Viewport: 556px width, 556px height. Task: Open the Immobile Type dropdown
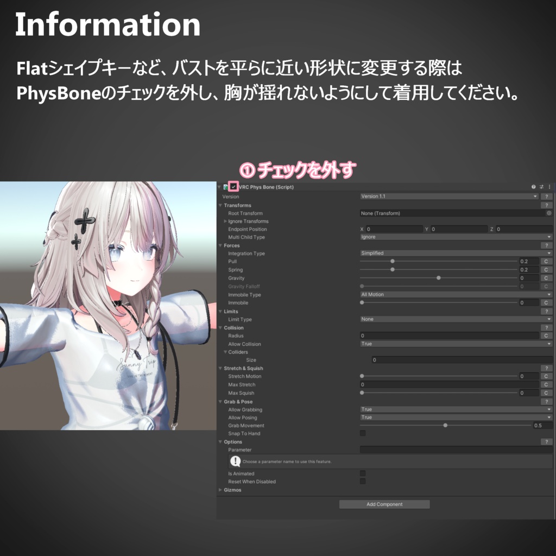(x=456, y=295)
